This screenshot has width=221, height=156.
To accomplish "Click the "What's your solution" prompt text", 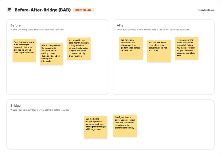I will tap(40, 110).
